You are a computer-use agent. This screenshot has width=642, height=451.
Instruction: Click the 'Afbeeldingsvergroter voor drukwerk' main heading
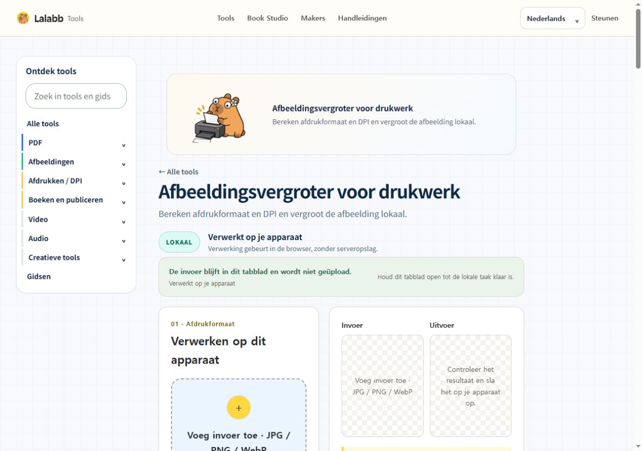click(x=309, y=192)
